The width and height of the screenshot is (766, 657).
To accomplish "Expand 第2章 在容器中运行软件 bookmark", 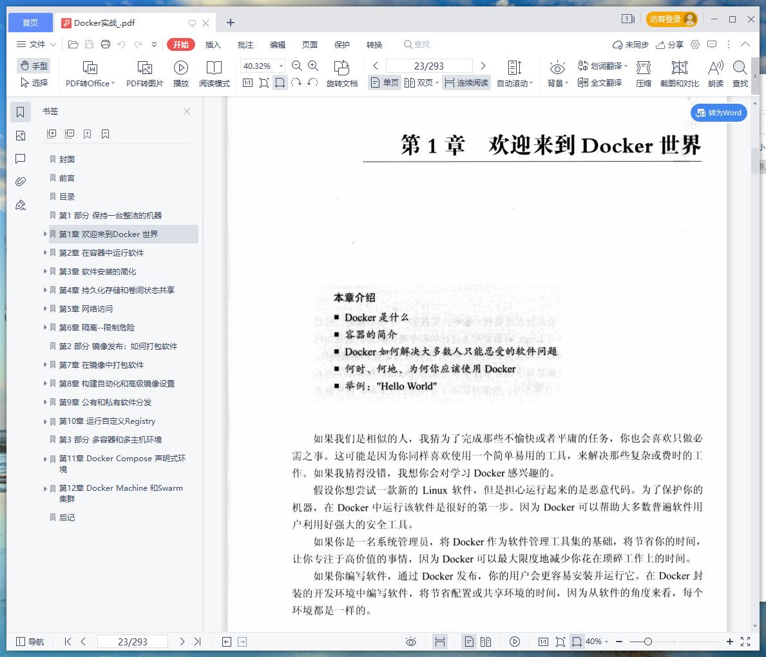I will [x=45, y=252].
